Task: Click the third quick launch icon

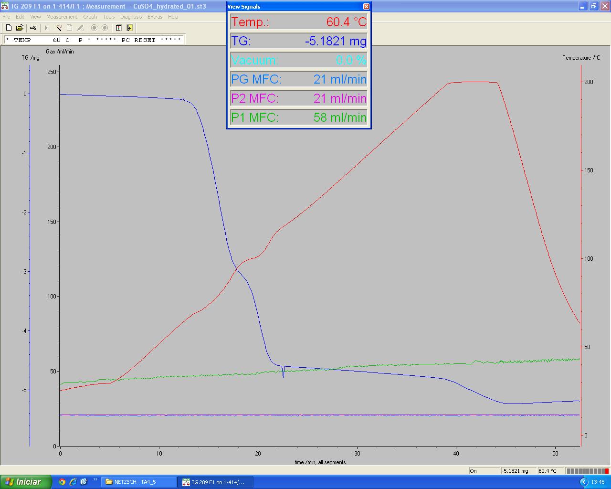Action: point(84,482)
